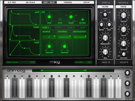Play the G3 key

(118, 88)
